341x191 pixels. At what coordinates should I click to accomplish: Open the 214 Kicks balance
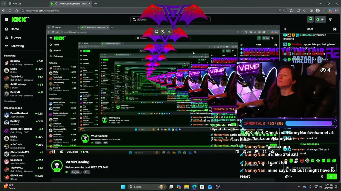tap(320, 19)
